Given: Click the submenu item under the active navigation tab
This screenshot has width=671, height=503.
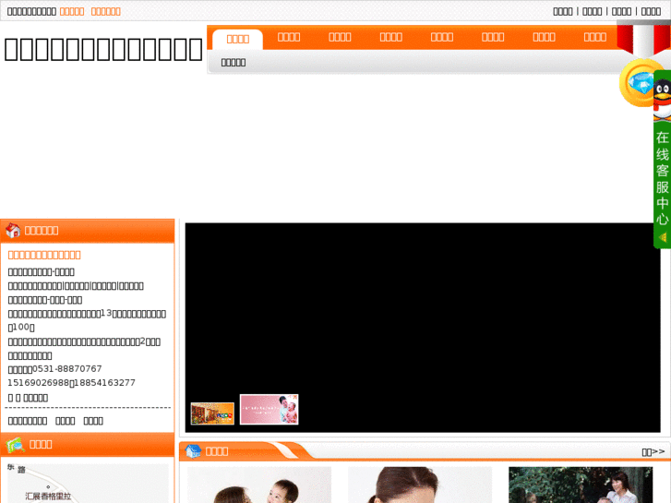Looking at the screenshot, I should click(x=234, y=63).
